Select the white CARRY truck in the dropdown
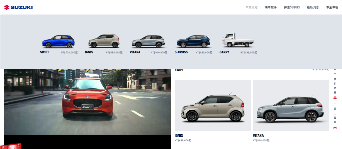 (x=238, y=40)
